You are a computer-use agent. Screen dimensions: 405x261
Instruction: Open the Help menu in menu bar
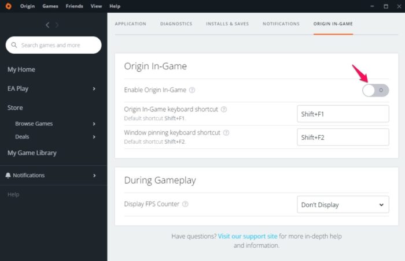(x=115, y=6)
